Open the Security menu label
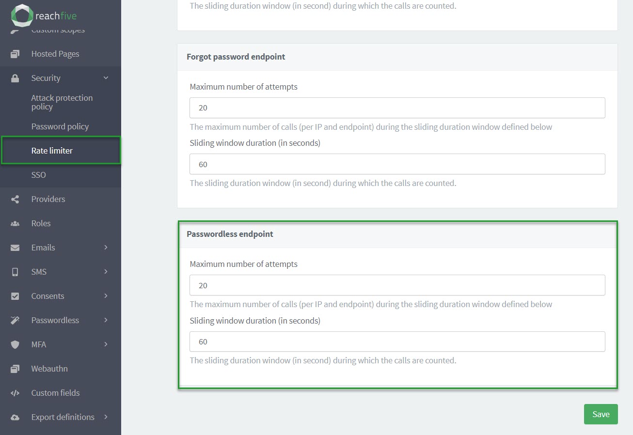The image size is (633, 435). [x=46, y=78]
